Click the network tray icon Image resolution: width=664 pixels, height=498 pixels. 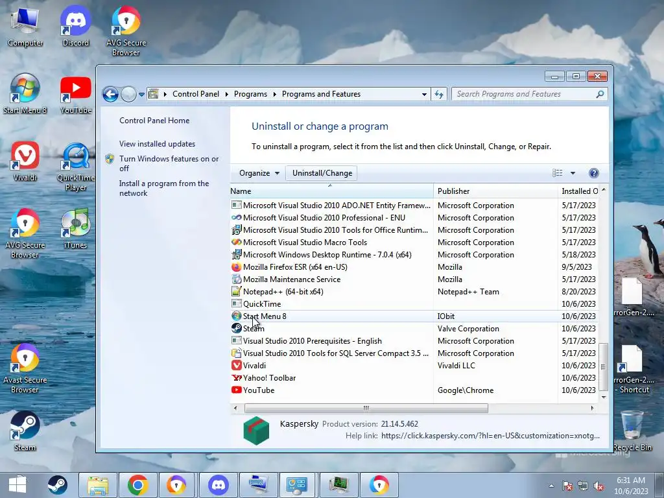(x=583, y=486)
